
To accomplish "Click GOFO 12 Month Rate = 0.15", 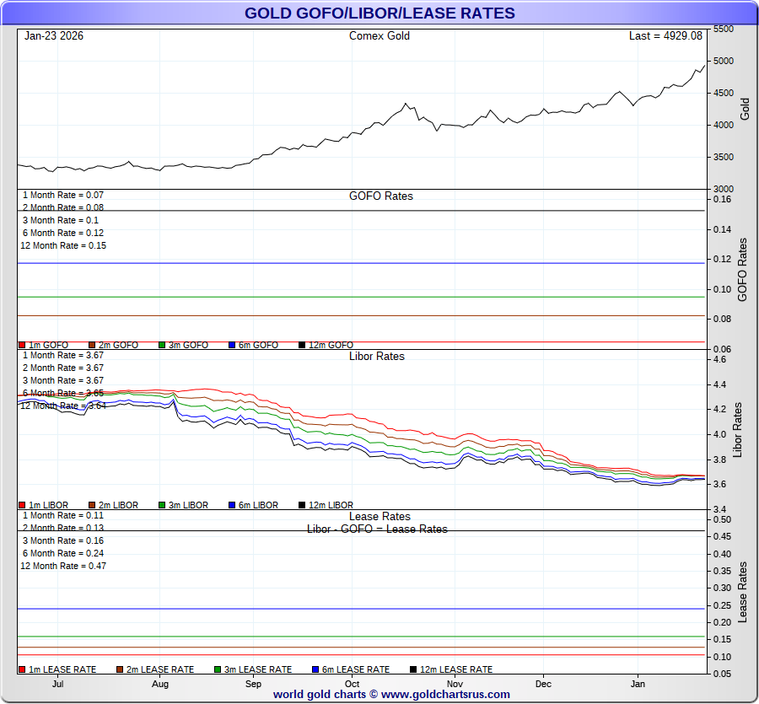I will click(x=63, y=245).
